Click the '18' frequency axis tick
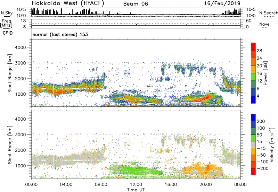The width and height of the screenshot is (278, 192). 23,21
